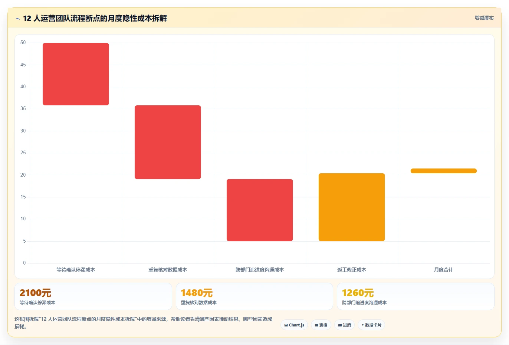509x345 pixels.
Task: Click the y-axis value 20
Action: click(x=23, y=175)
